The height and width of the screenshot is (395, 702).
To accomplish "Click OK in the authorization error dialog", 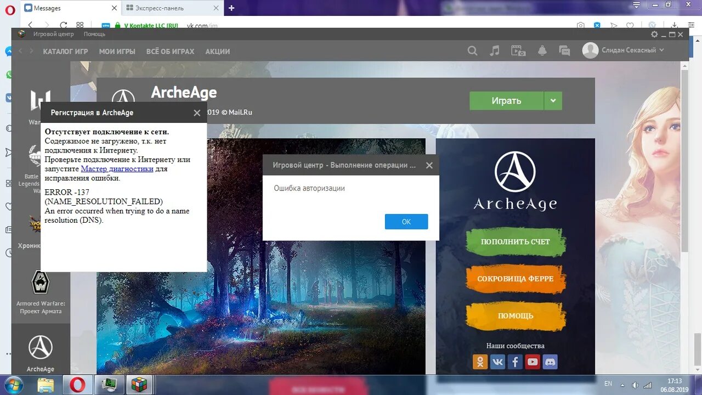I will pos(406,222).
